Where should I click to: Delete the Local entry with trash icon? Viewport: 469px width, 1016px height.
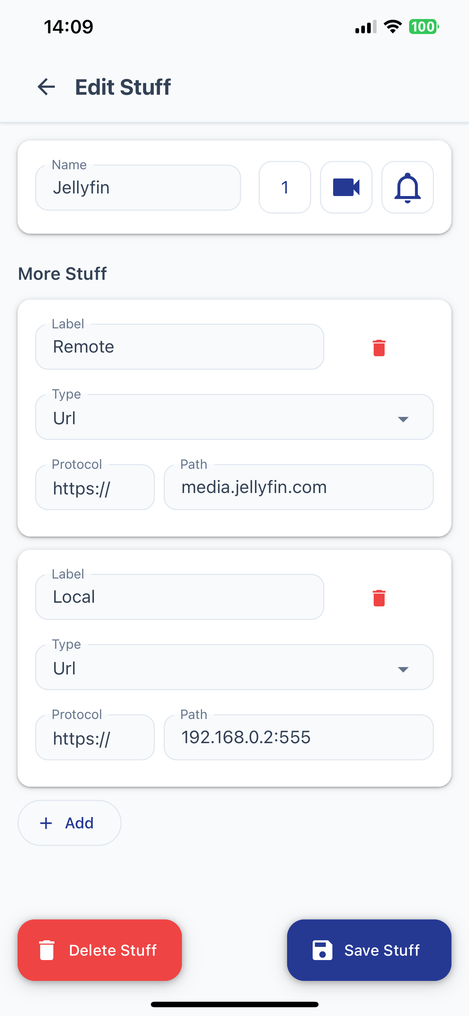pos(379,598)
